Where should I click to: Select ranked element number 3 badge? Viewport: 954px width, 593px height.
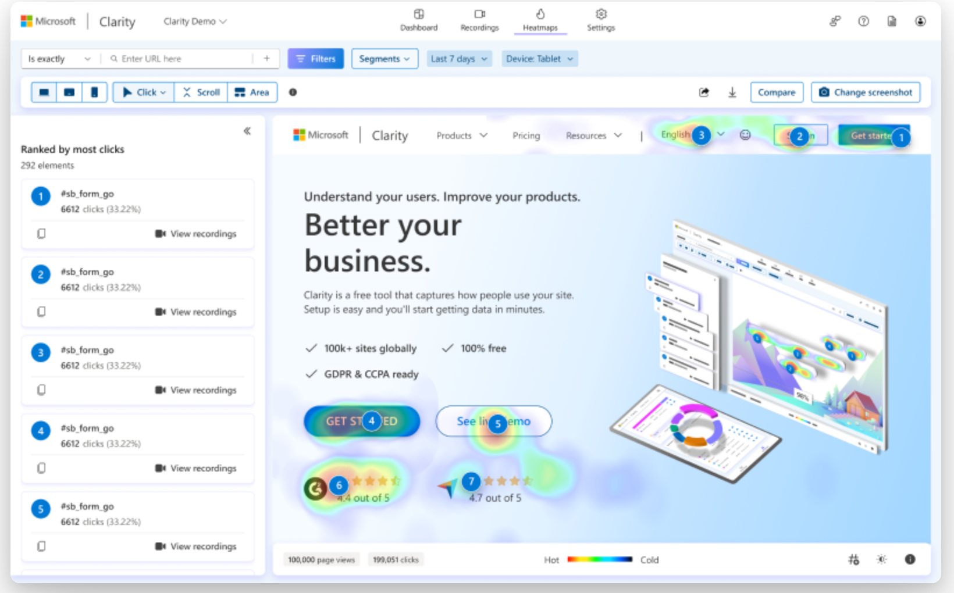click(41, 353)
